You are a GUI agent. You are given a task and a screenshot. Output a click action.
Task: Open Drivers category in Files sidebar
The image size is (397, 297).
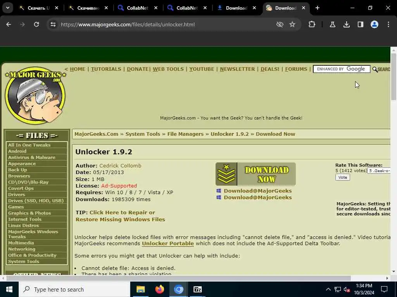point(16,195)
